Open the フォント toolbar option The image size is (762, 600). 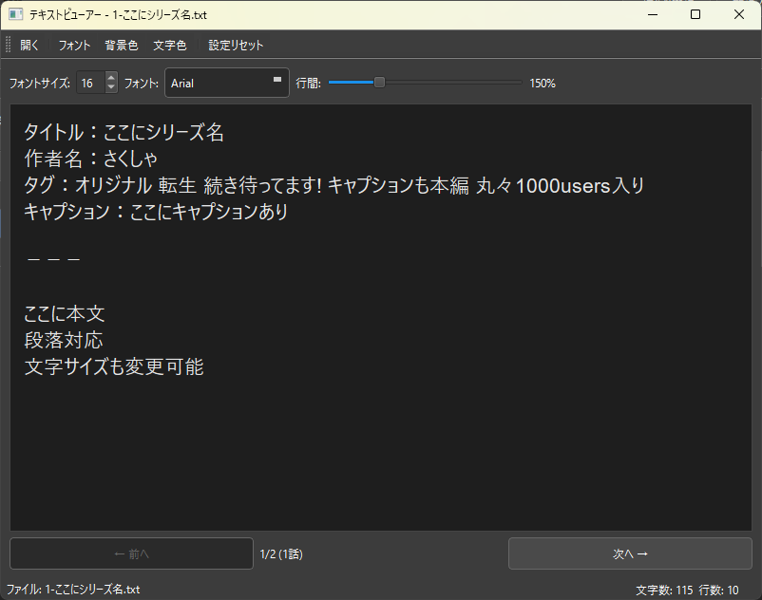click(74, 45)
